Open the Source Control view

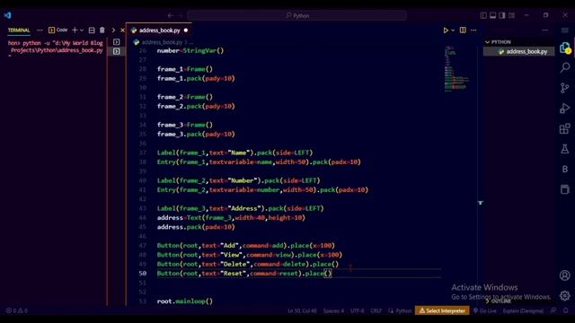565,88
